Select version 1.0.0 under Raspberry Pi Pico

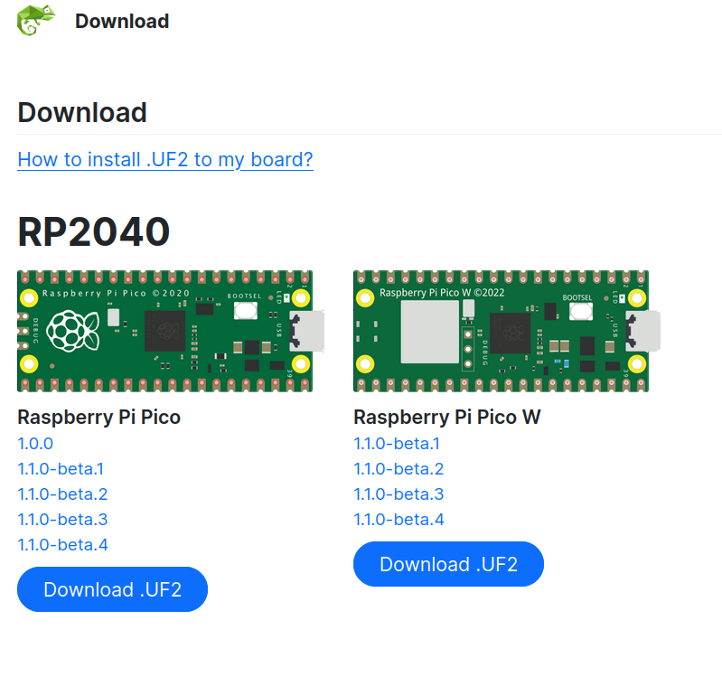(x=35, y=444)
